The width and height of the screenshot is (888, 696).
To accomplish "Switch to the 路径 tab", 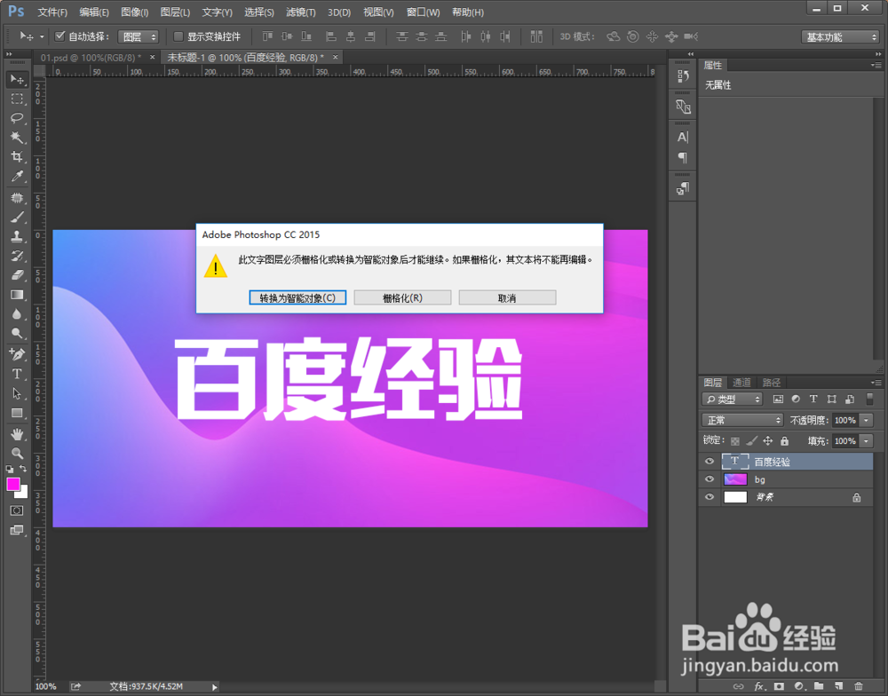I will [772, 383].
